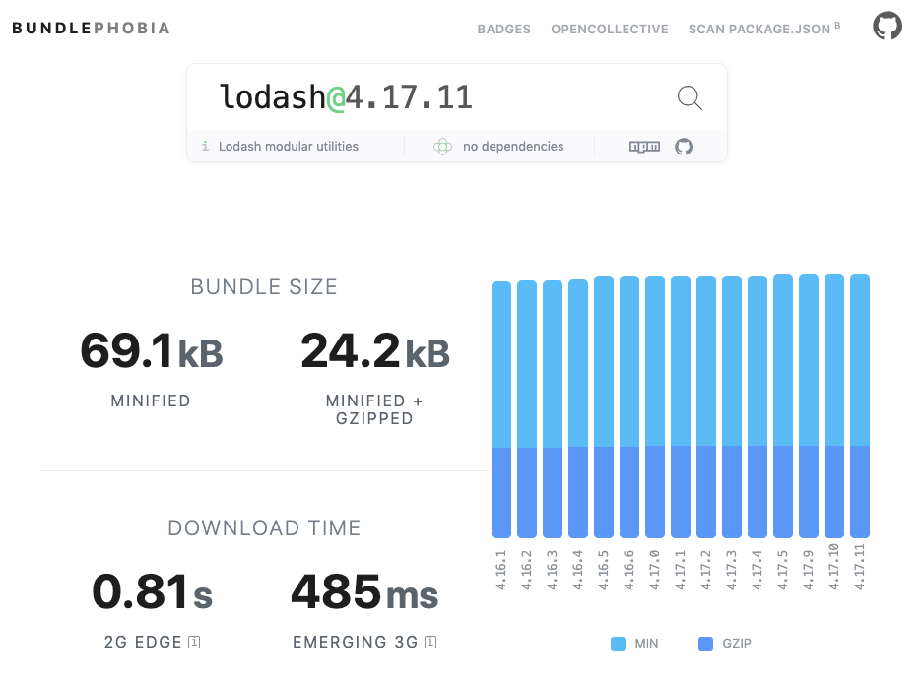The width and height of the screenshot is (924, 679).
Task: Click the 24.2 kB gzipped size value
Action: (375, 351)
